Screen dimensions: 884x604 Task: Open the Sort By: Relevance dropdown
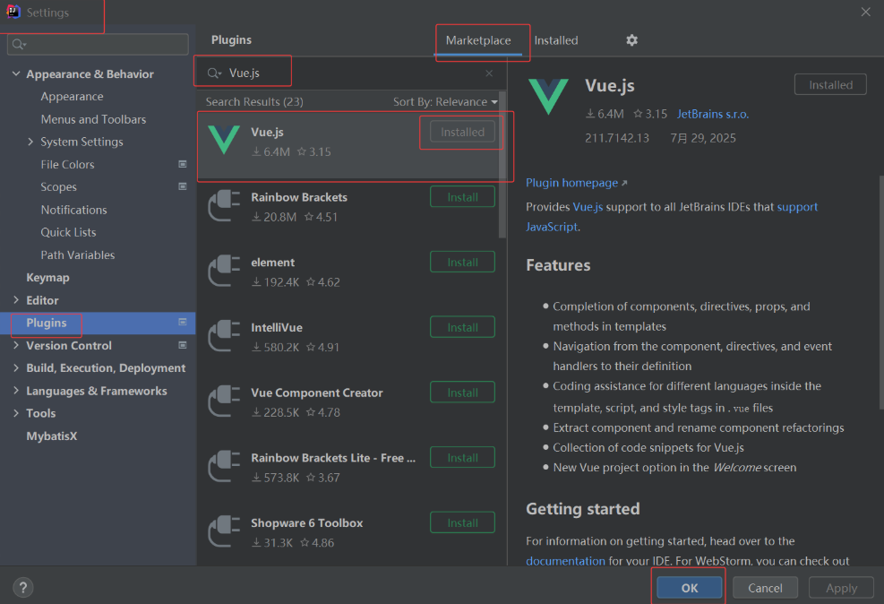(445, 102)
